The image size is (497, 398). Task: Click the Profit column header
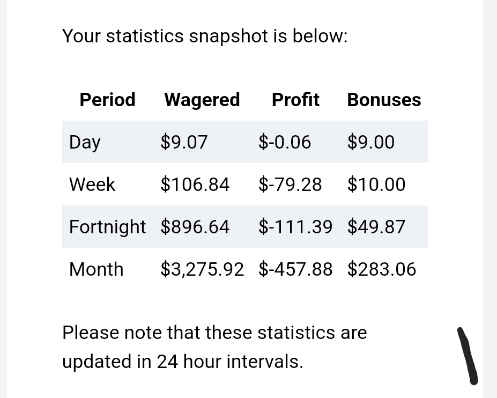[295, 100]
